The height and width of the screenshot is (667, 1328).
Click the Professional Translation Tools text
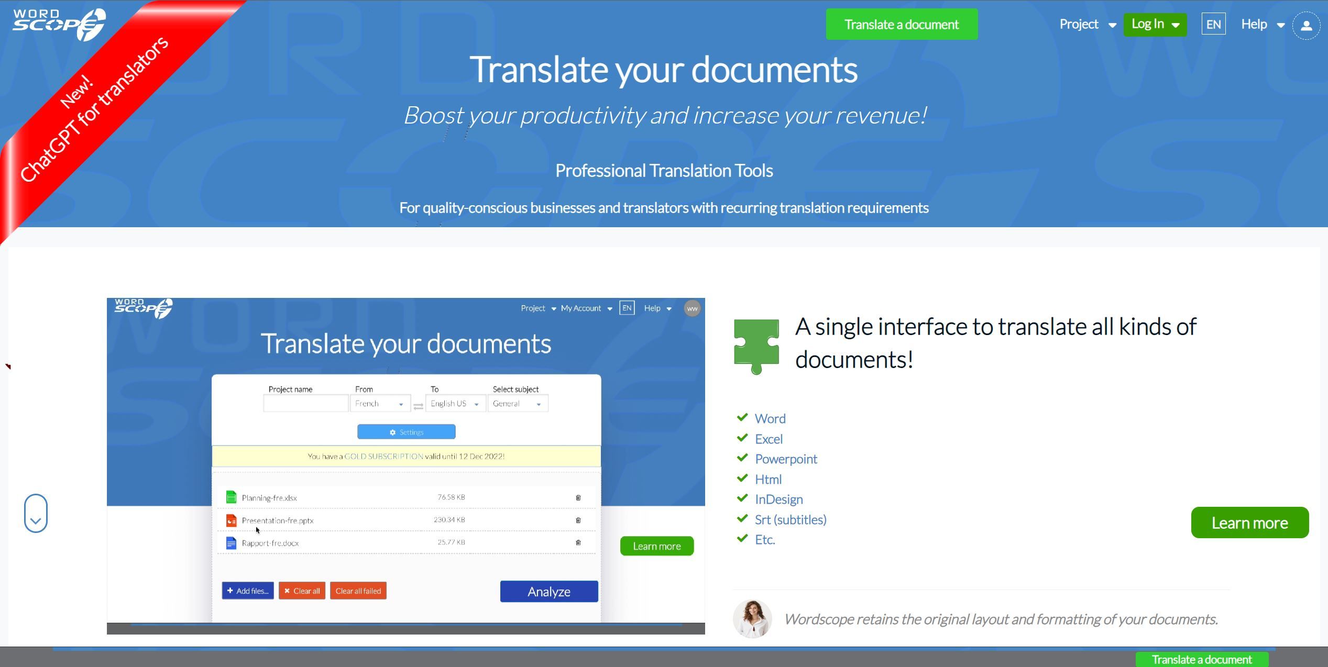pos(664,171)
